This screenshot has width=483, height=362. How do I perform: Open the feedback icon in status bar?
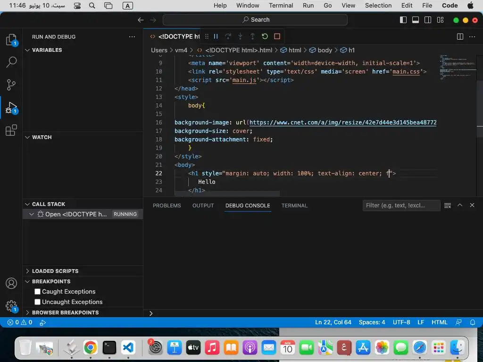458,322
